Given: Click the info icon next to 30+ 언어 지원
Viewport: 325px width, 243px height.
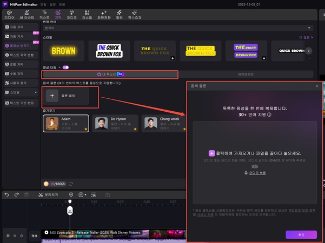Looking at the screenshot, I should [x=269, y=114].
